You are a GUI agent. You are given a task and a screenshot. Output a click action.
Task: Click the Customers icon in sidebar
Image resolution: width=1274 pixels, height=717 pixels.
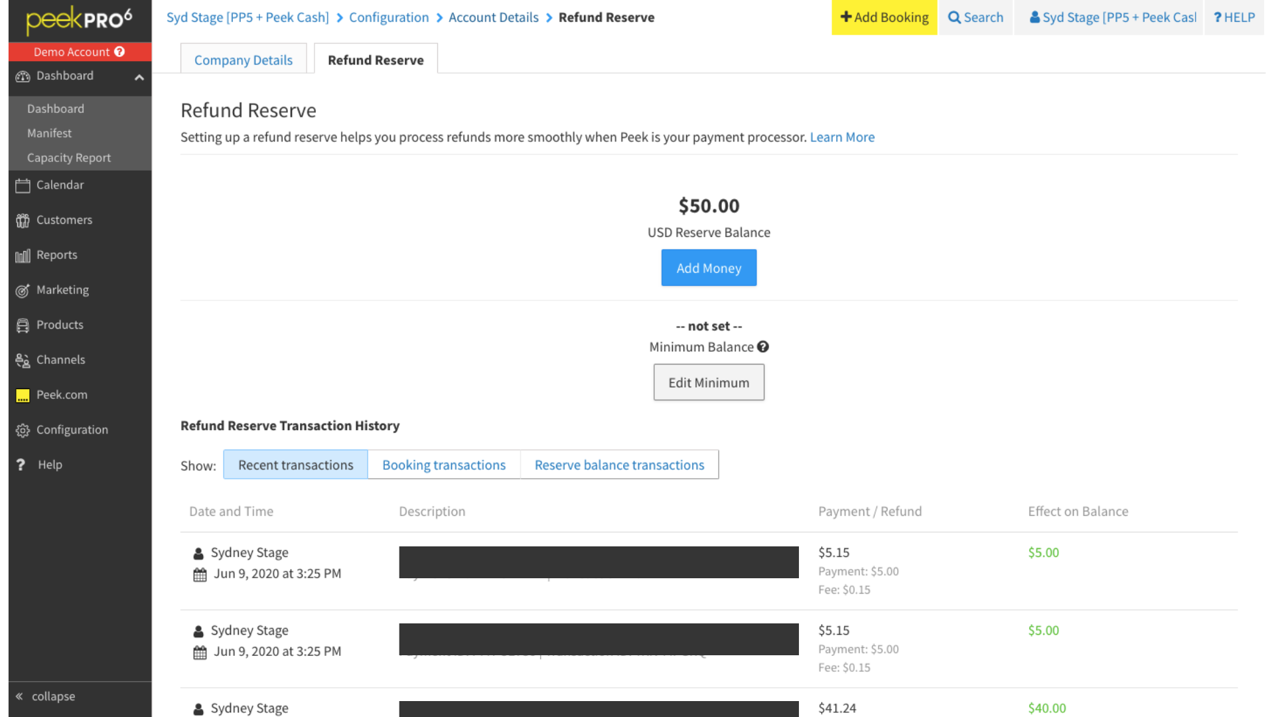(x=23, y=220)
